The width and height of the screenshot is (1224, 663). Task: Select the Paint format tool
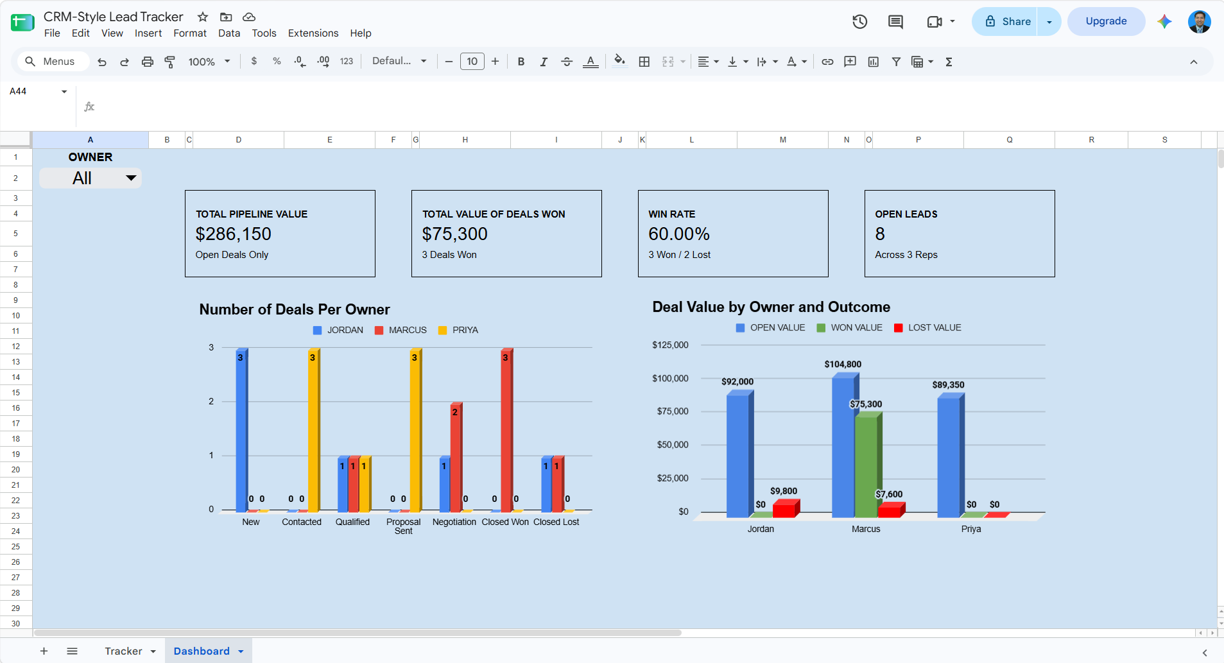coord(170,62)
